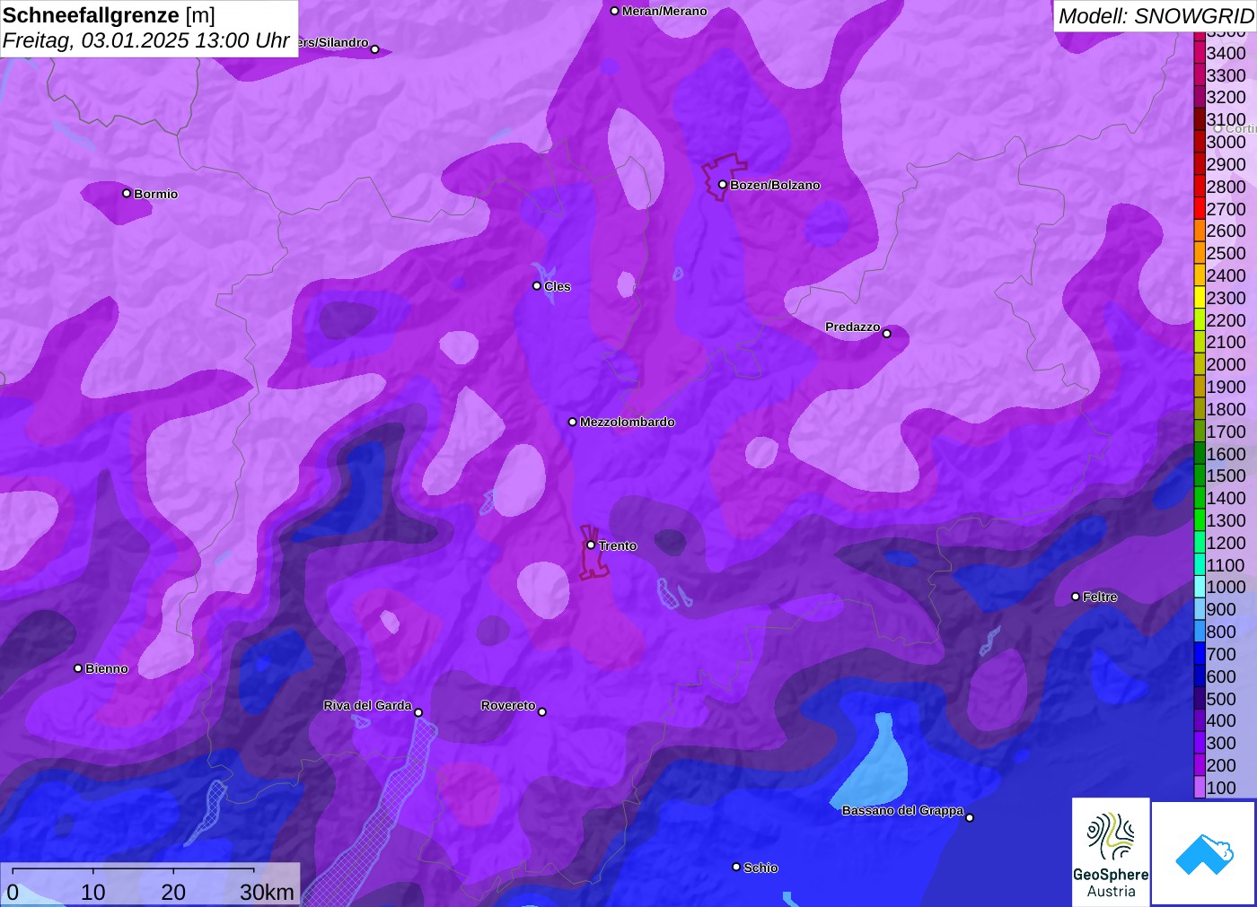Select the Schio city marker
The image size is (1257, 907).
pyautogui.click(x=736, y=867)
